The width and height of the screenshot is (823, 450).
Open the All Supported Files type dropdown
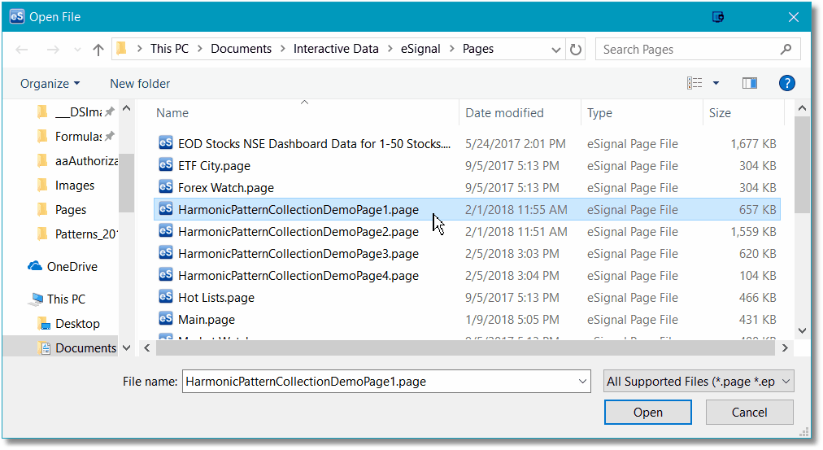click(x=699, y=382)
